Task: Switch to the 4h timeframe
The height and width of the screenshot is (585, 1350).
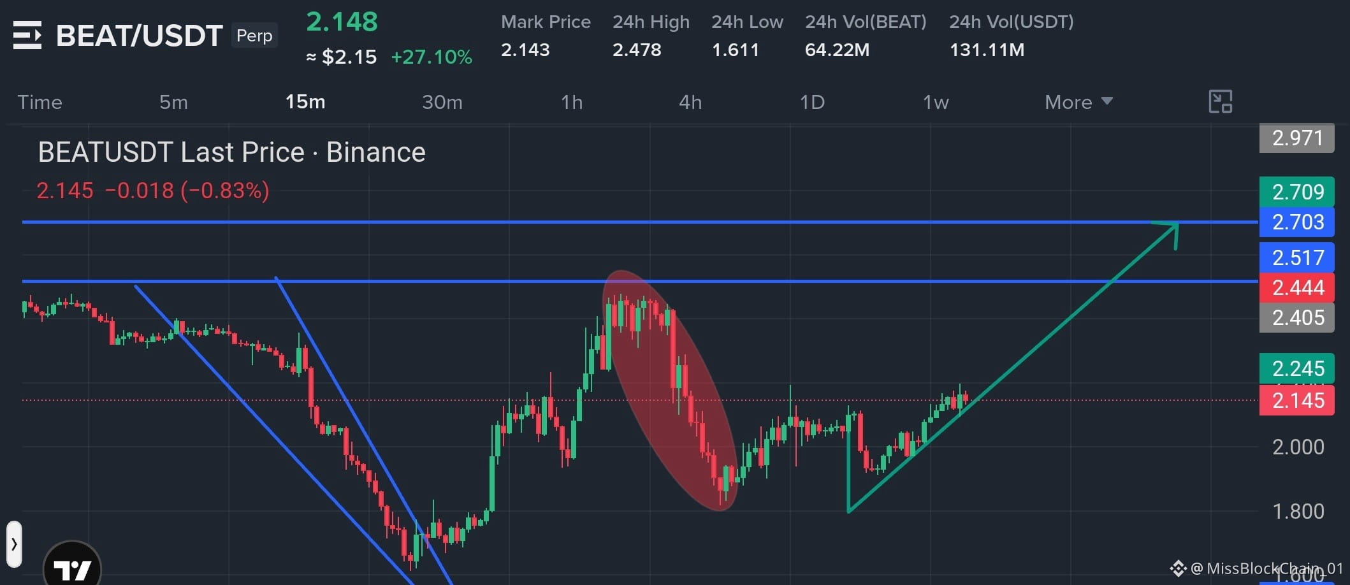Action: point(690,102)
